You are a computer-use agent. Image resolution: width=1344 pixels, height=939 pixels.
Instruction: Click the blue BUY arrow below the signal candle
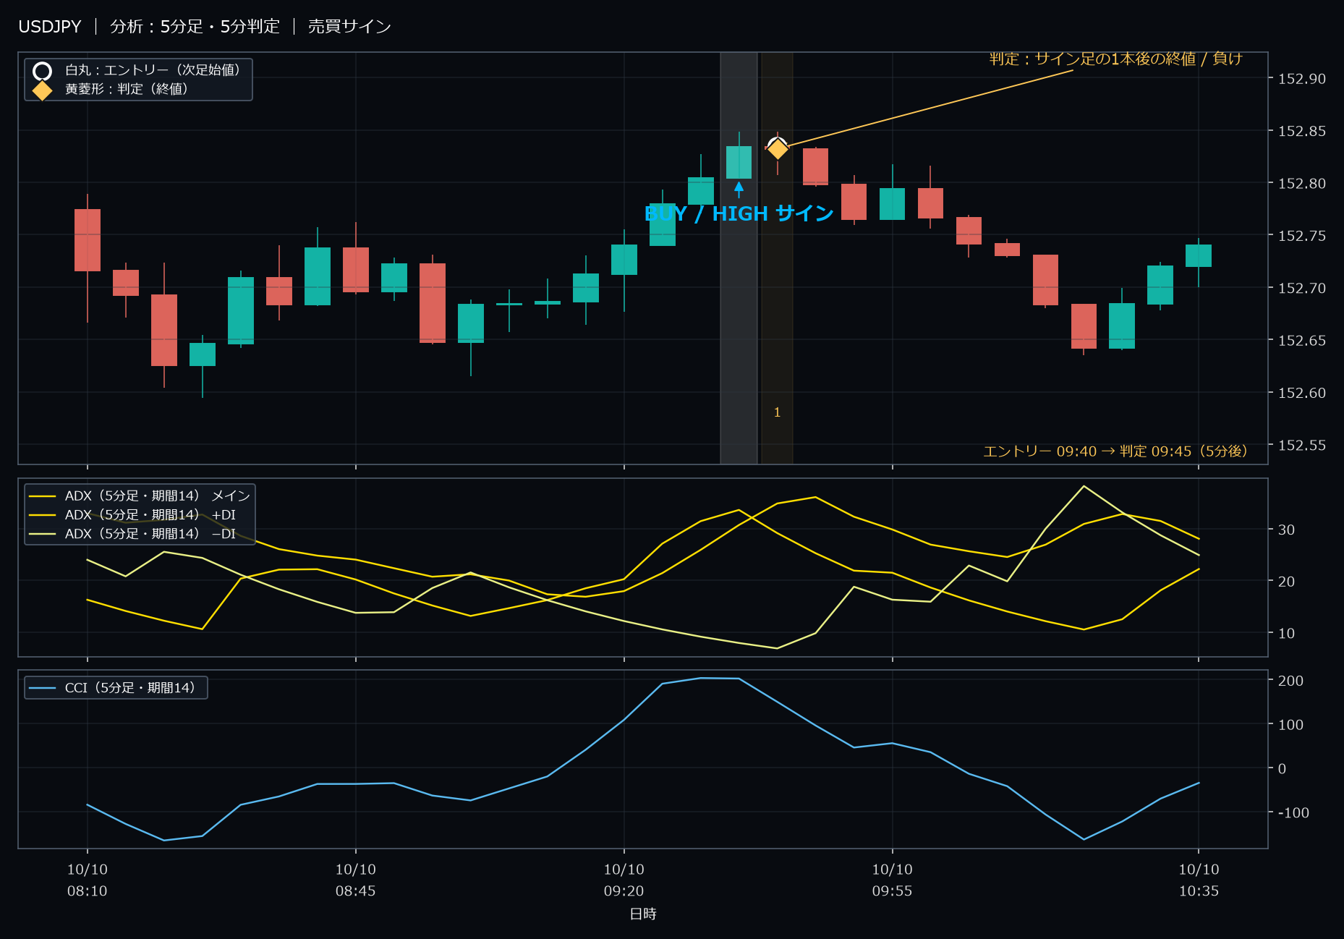tap(739, 190)
